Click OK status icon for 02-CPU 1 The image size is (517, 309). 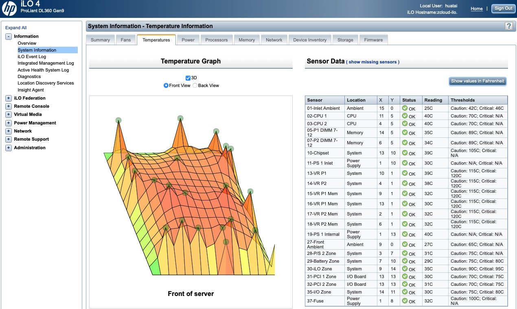[x=405, y=116]
